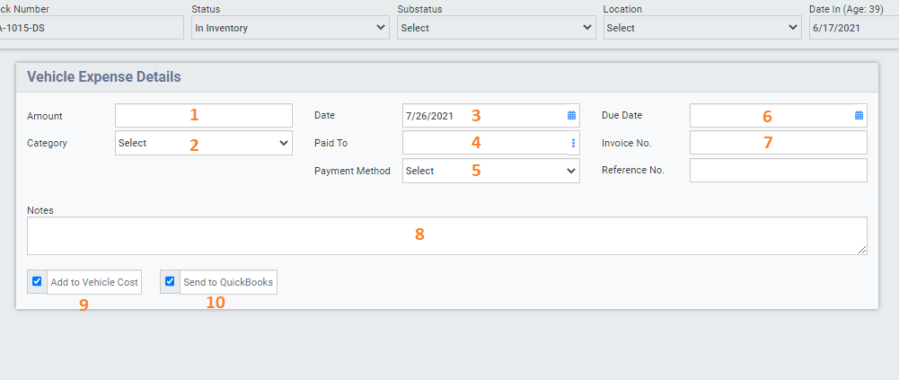This screenshot has width=899, height=380.
Task: Uncheck the Add to Vehicle Cost checkbox
Action: (x=37, y=281)
